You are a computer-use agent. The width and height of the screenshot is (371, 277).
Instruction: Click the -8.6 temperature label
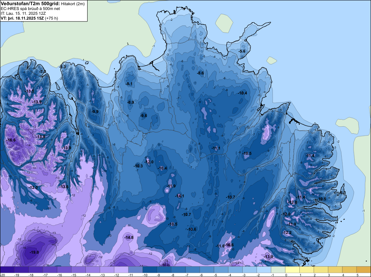(200, 73)
